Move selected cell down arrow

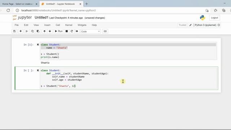pyautogui.click(x=50, y=31)
